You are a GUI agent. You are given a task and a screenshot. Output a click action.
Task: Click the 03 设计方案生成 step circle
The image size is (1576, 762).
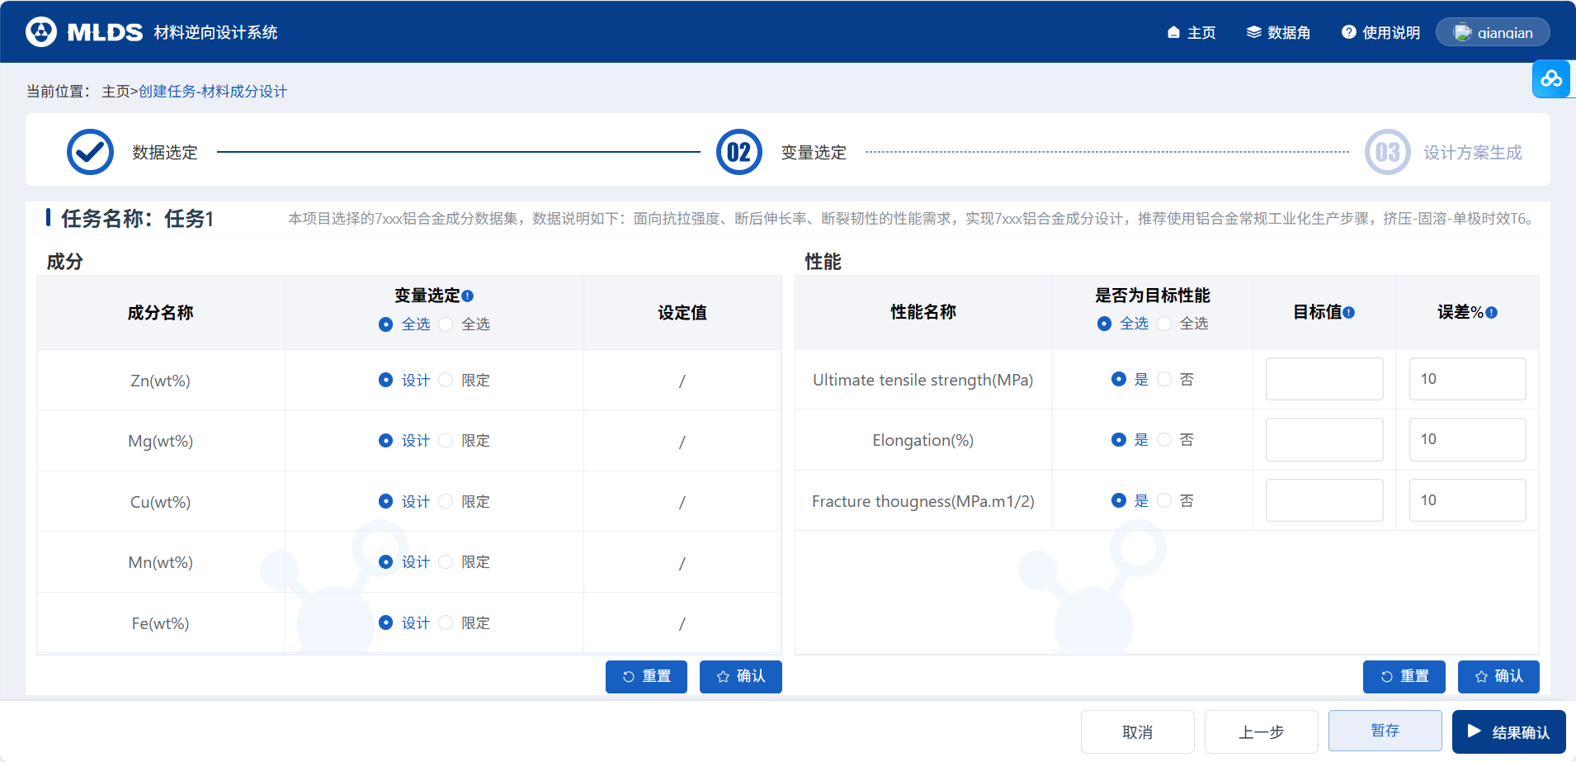point(1387,152)
